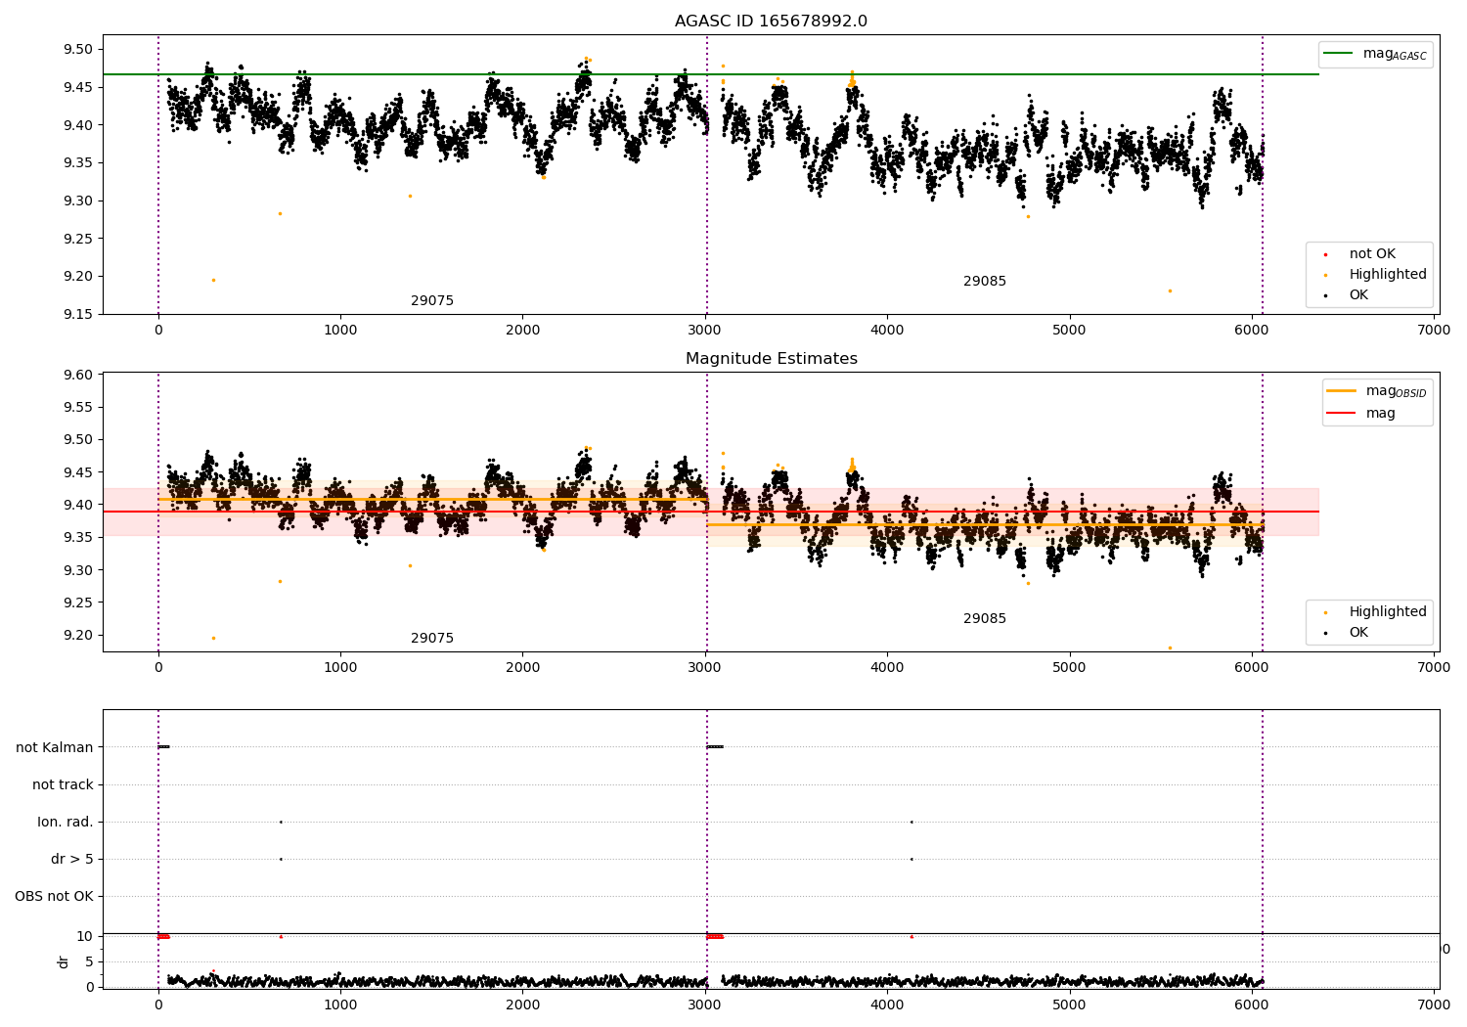Click the 'dr' y-axis label in the bottom plot
1467x1027 pixels.
[64, 961]
